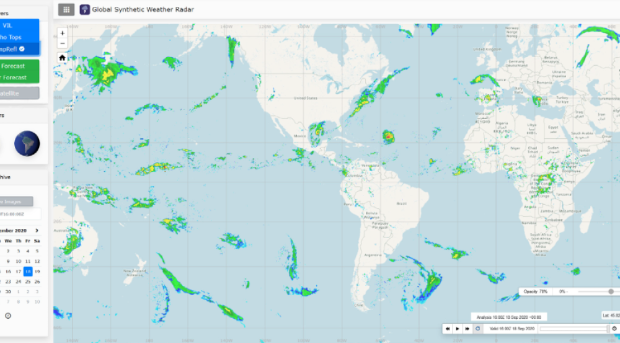Open the grid menu button

point(66,9)
